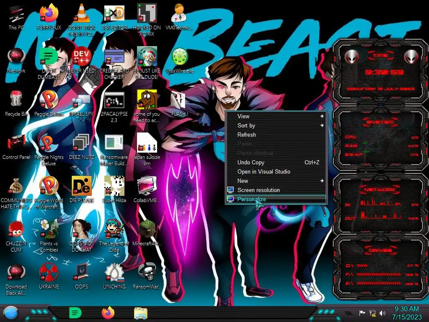Choose Refresh from context menu
This screenshot has width=429, height=322.
pos(277,135)
